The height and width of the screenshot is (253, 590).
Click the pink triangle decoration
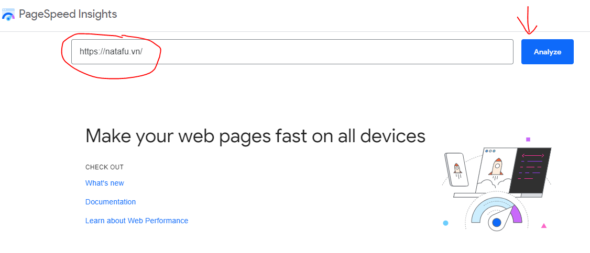point(543,226)
